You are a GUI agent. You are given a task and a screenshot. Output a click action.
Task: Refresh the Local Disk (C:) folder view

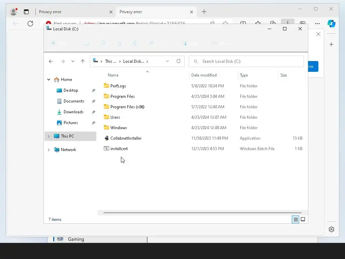point(179,61)
